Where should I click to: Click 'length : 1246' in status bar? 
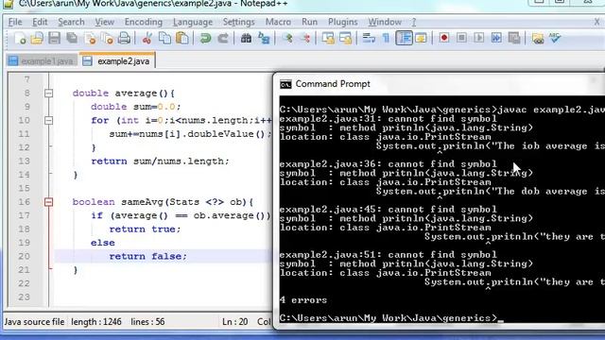tap(96, 321)
